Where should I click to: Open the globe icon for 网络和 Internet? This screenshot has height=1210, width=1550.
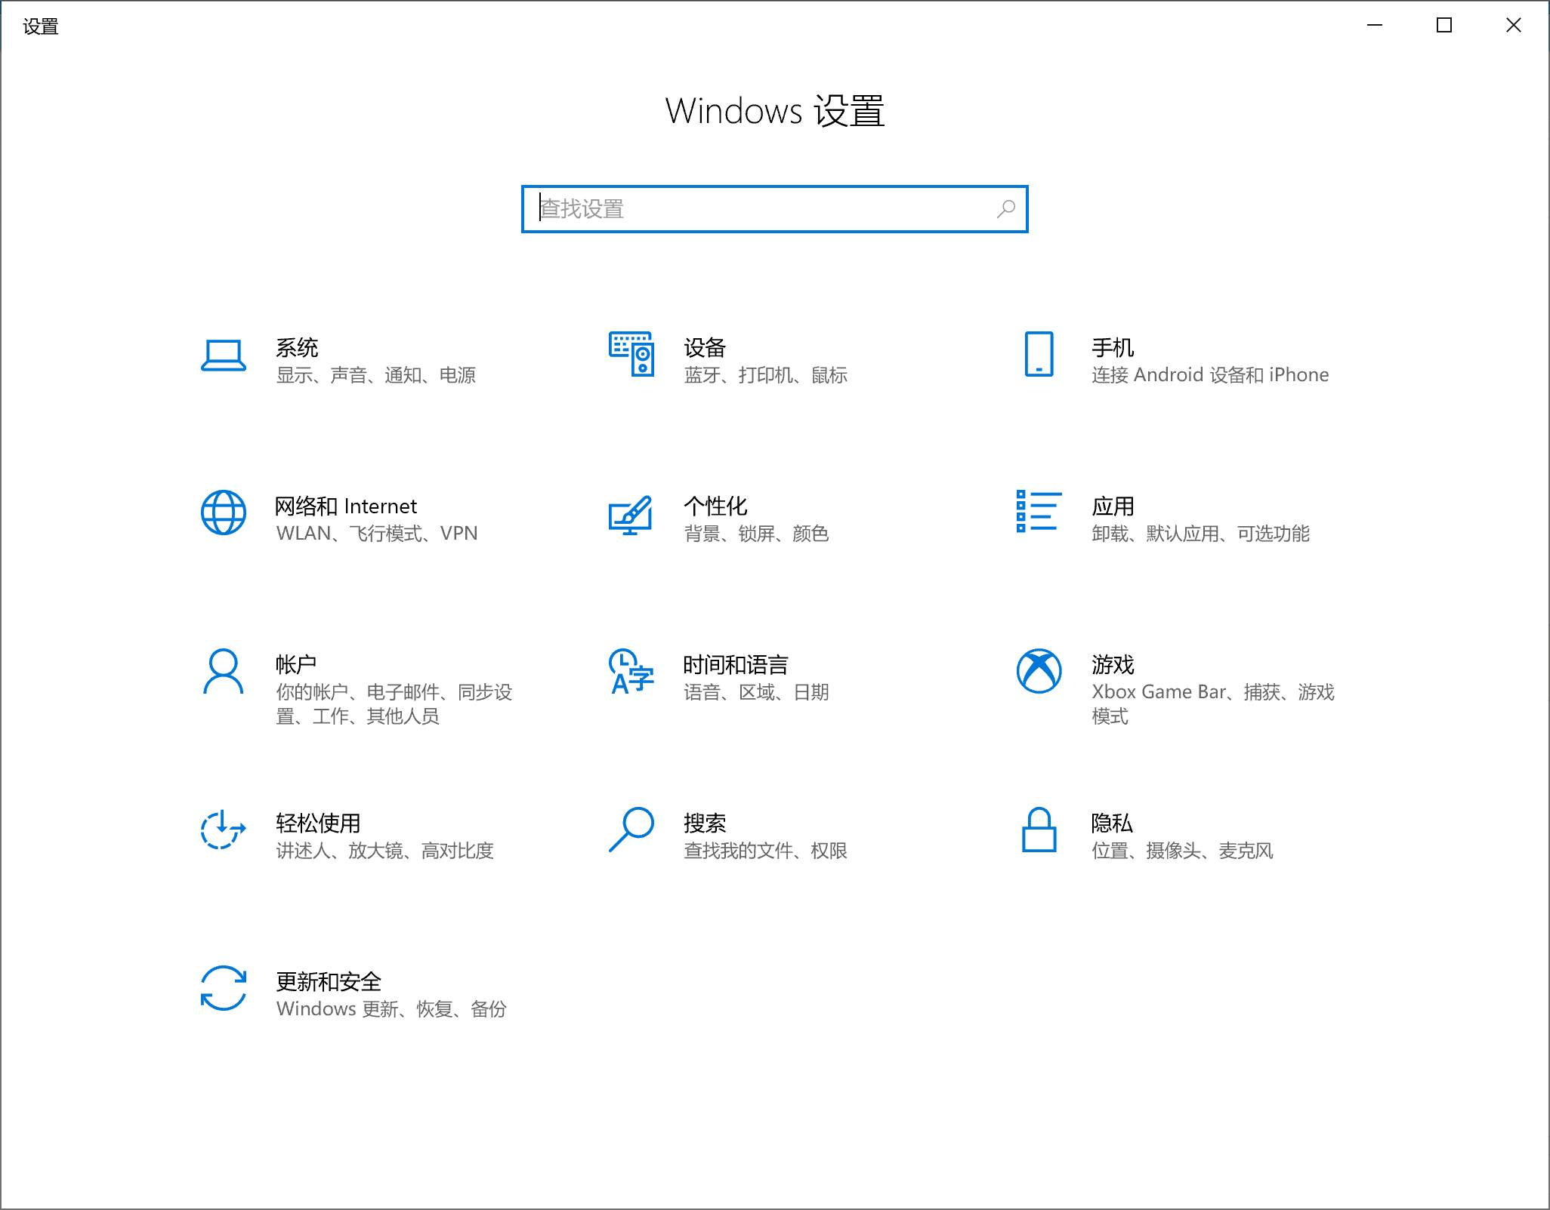point(223,513)
